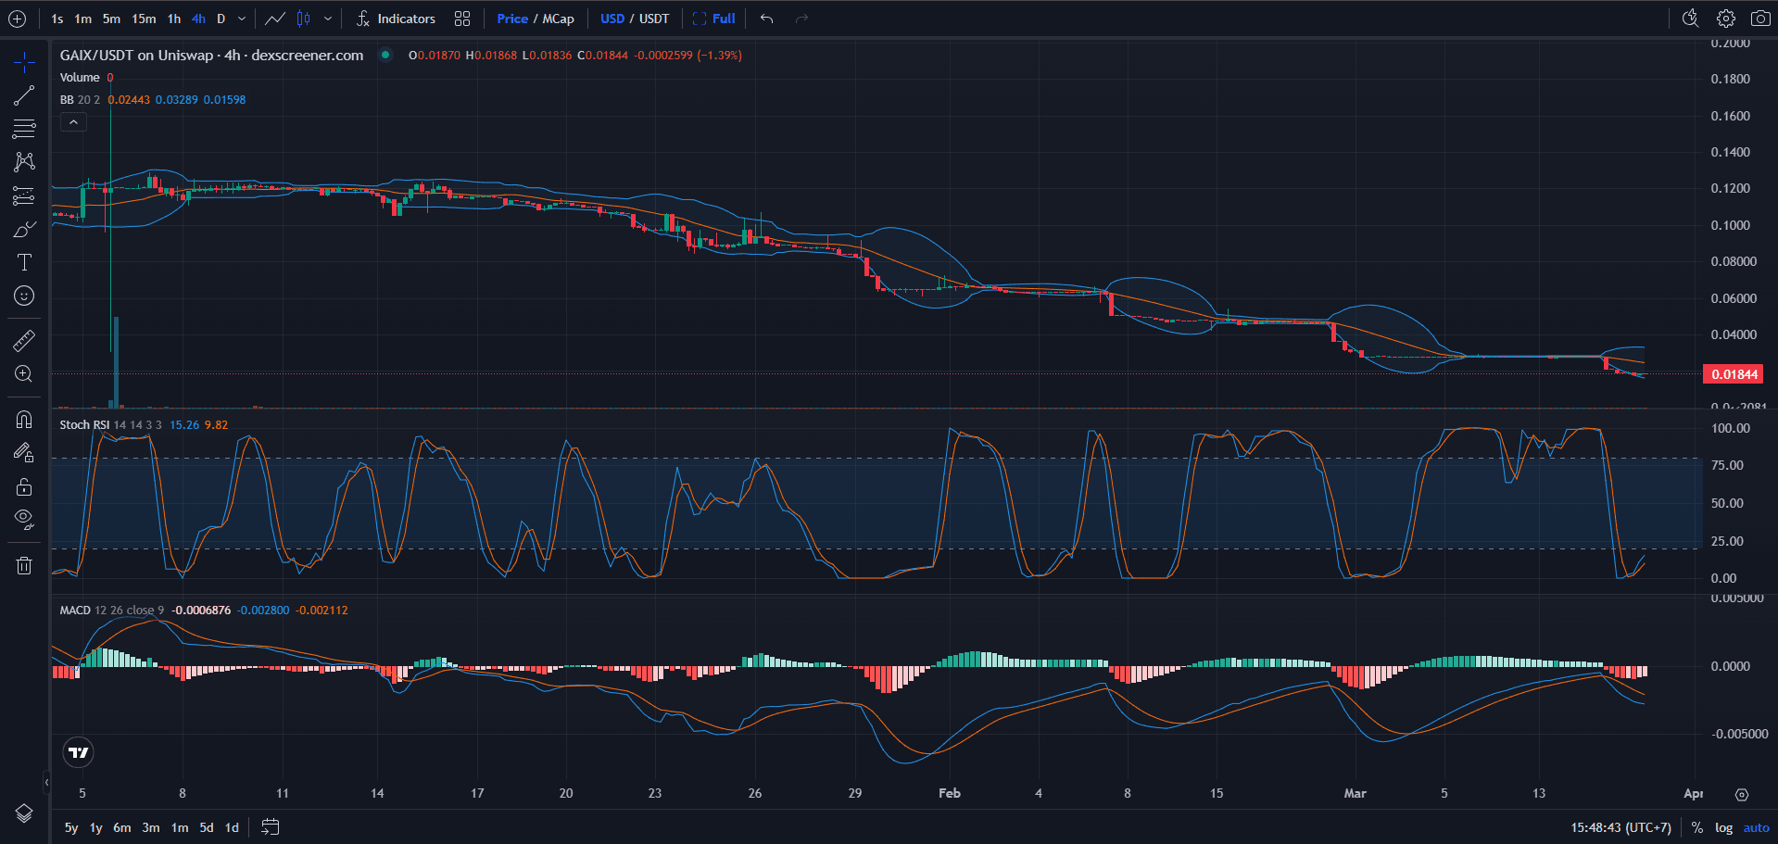Activate the zoom-in magnifier tool
This screenshot has width=1778, height=844.
tap(24, 374)
